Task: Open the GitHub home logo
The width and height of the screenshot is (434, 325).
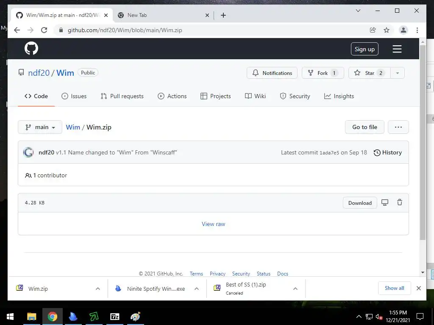Action: click(x=31, y=48)
